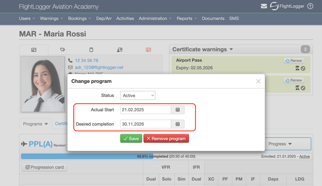Open the Activities menu item
The image size is (322, 186).
coord(125,18)
